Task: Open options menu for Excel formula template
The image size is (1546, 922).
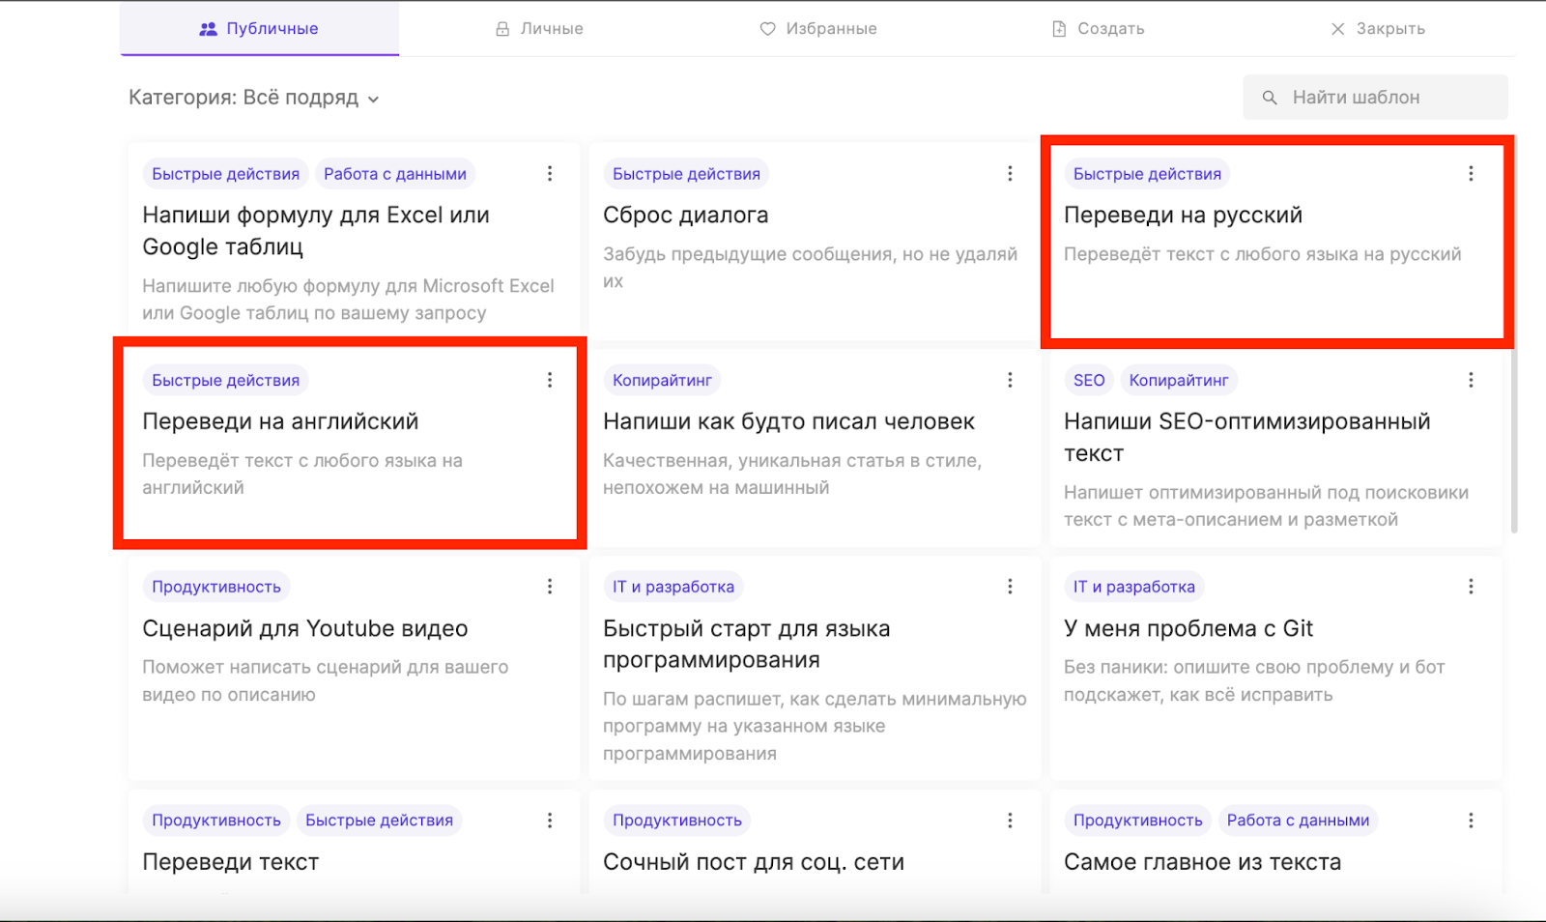Action: click(x=550, y=174)
